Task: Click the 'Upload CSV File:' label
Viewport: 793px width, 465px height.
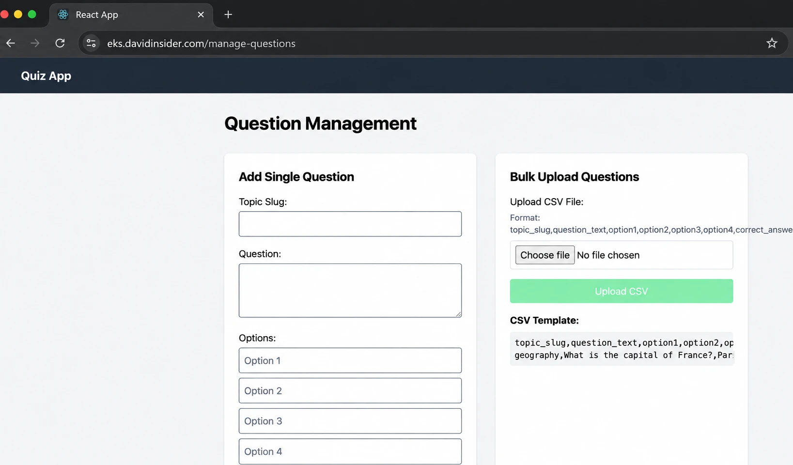Action: [x=546, y=202]
